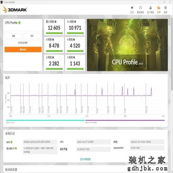Image resolution: width=173 pixels, height=173 pixels.
Task: Click the SystemInfo version v5.69.1204 field
Action: (x=147, y=148)
